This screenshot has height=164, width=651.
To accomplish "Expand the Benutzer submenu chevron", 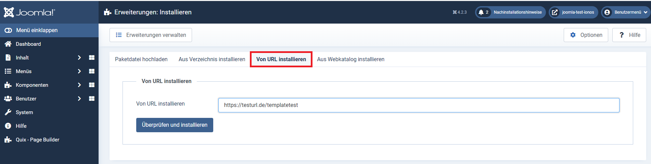I will 79,98.
